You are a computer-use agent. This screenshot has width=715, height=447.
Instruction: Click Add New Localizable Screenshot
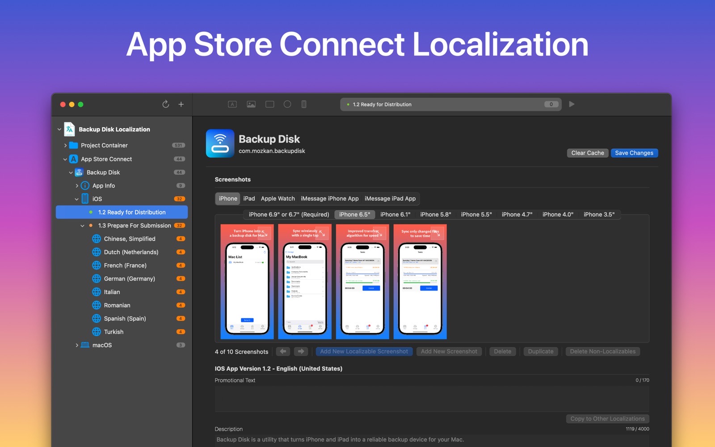(364, 351)
